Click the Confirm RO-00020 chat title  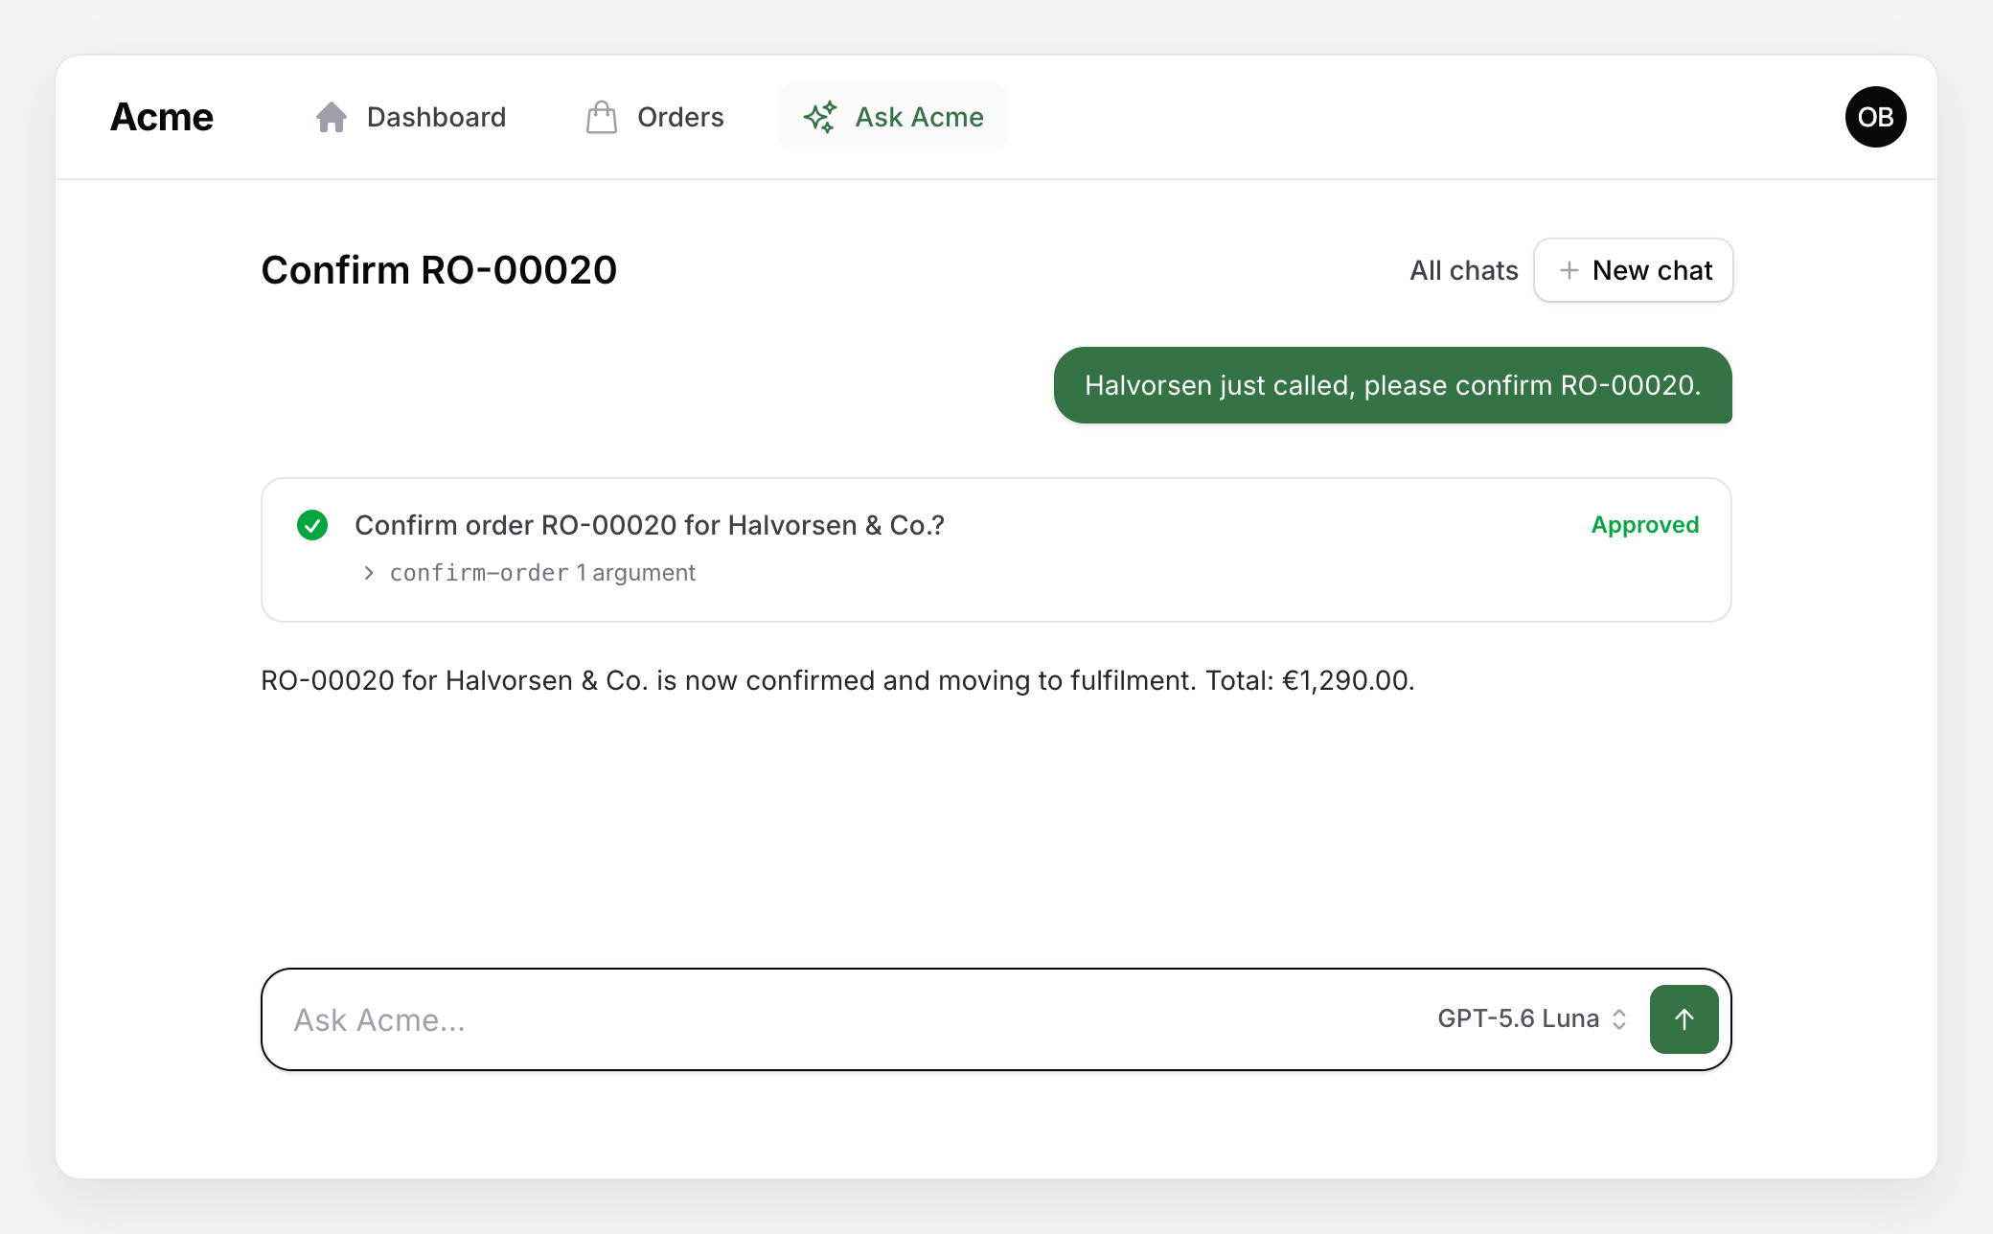[x=439, y=270]
